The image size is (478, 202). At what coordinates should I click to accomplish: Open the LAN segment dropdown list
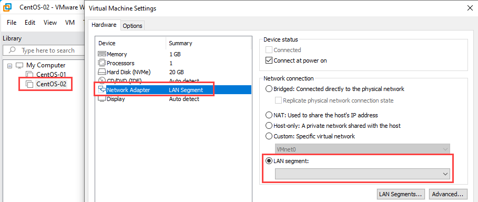[362, 174]
